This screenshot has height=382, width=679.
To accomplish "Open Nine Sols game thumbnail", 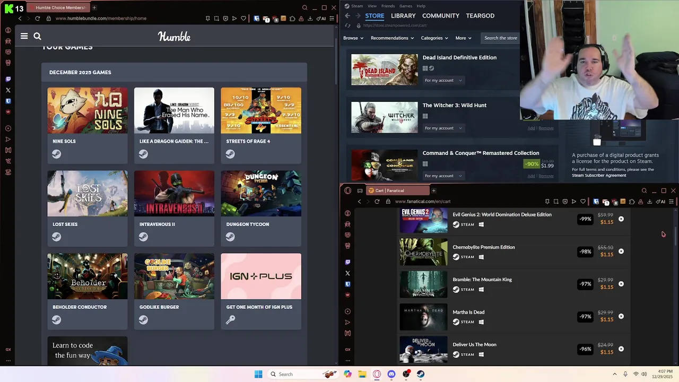I will (88, 110).
